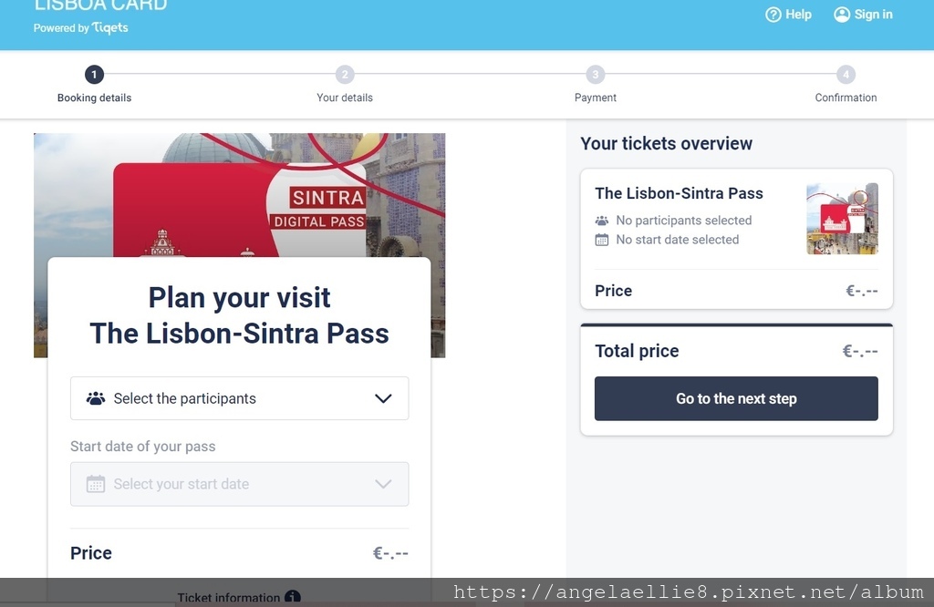The width and height of the screenshot is (934, 607).
Task: Click the participants icon in tickets overview
Action: [x=602, y=221]
